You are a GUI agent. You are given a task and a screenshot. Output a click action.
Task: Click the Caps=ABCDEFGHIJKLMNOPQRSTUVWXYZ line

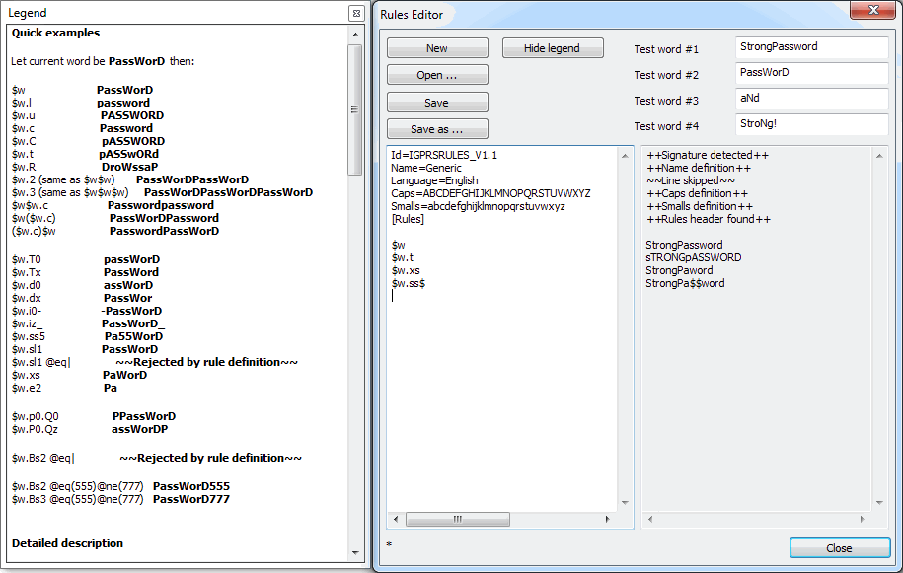[x=490, y=193]
